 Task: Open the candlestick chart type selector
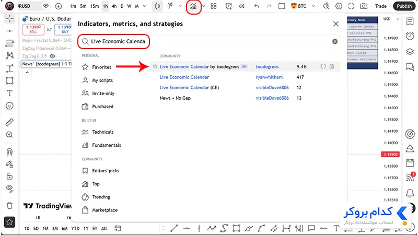158,6
